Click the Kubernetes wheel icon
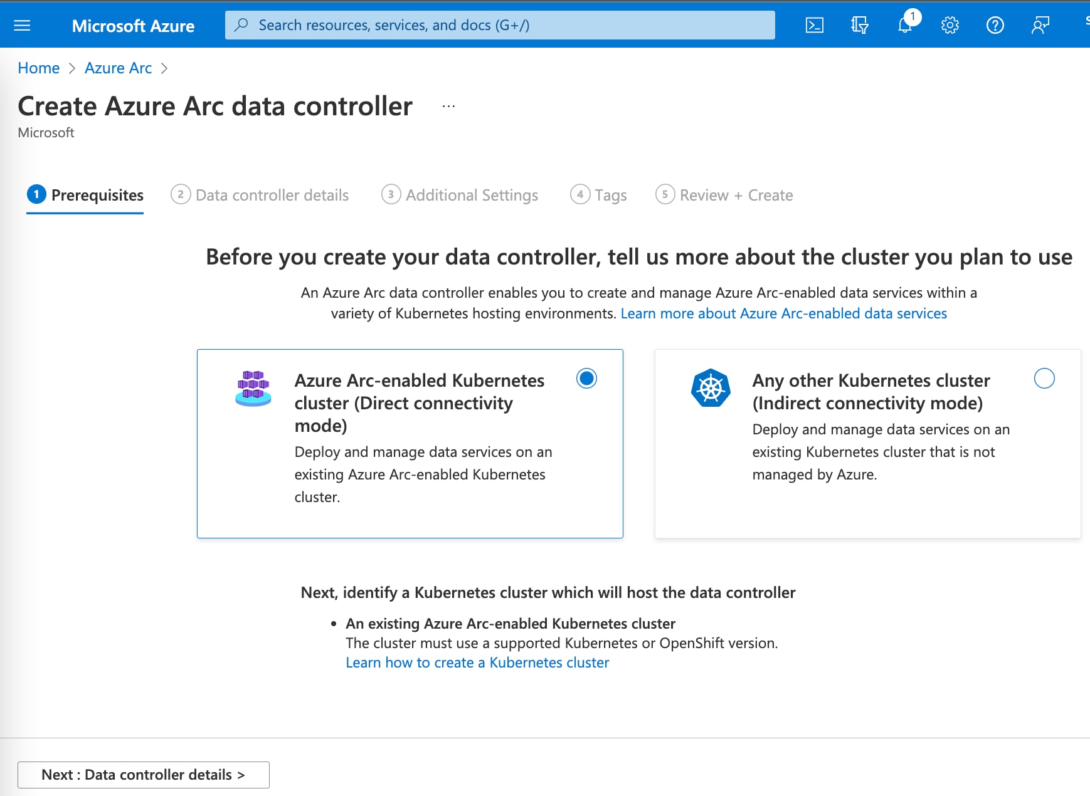1090x796 pixels. click(711, 388)
